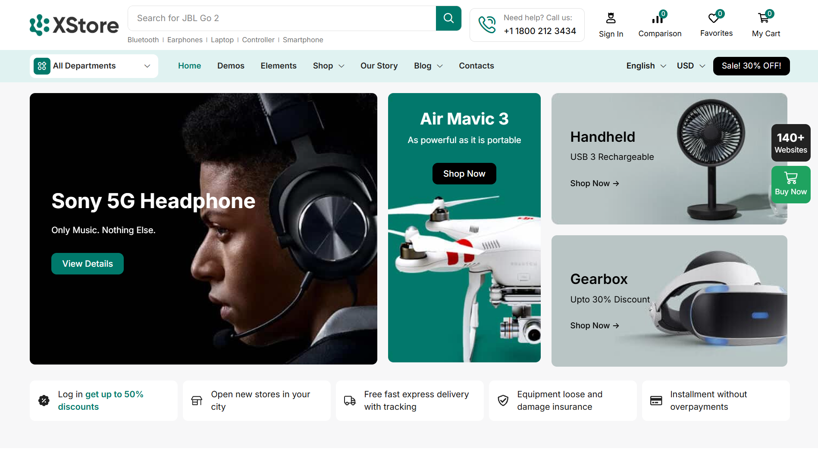818x455 pixels.
Task: Click the Sale! 30% OFF! button
Action: tap(752, 66)
